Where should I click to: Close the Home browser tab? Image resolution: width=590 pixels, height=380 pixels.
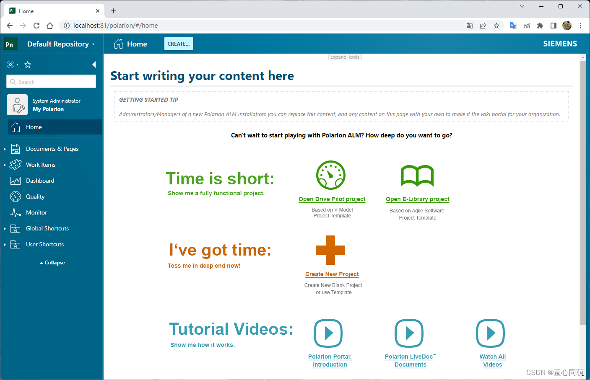point(98,11)
